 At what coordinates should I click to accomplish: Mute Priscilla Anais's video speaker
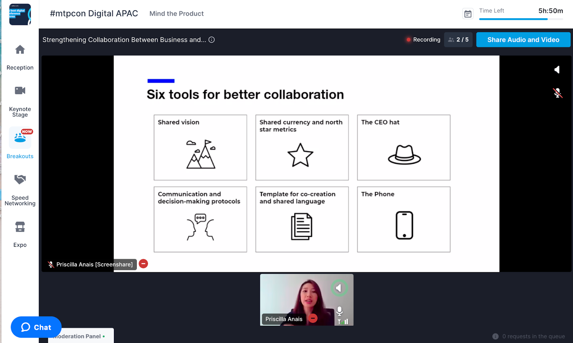click(x=339, y=288)
